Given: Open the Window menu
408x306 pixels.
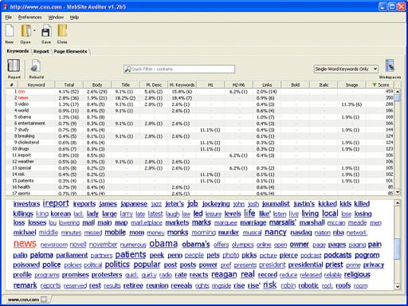Looking at the screenshot, I should [56, 18].
